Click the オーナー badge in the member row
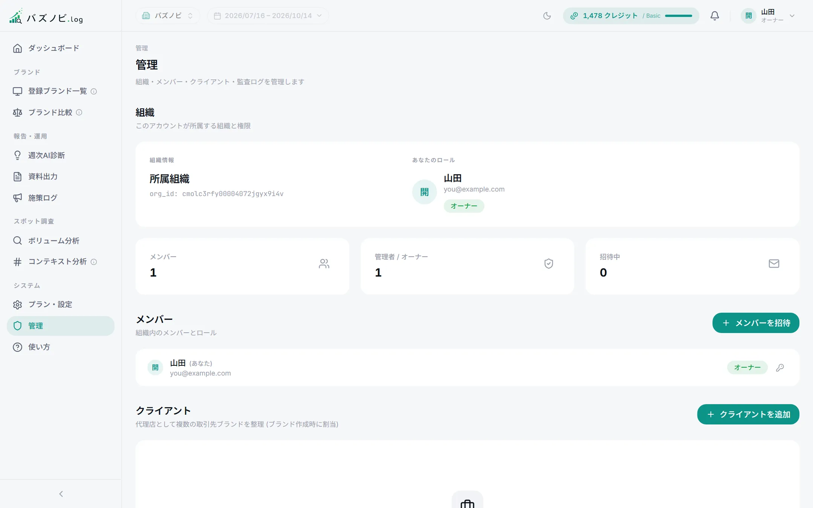Viewport: 813px width, 508px height. [747, 368]
